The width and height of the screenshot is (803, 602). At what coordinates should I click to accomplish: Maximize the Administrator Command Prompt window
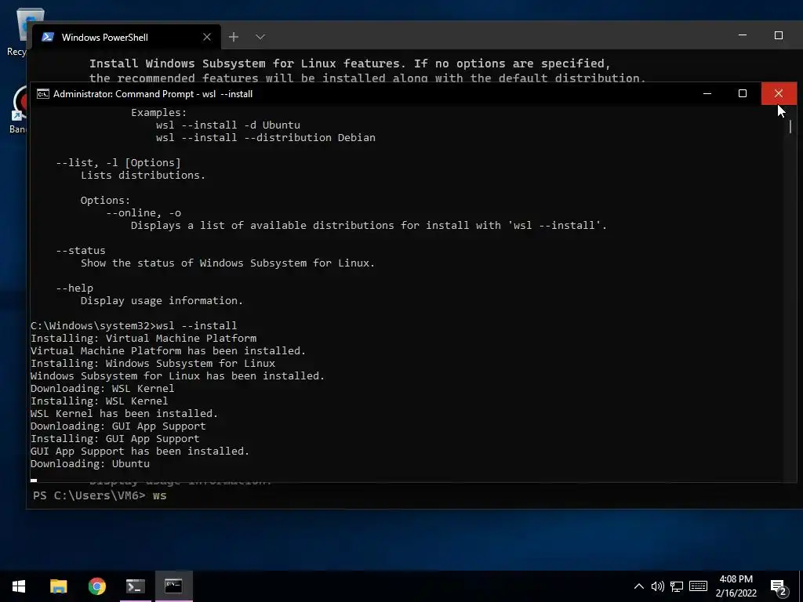coord(743,94)
